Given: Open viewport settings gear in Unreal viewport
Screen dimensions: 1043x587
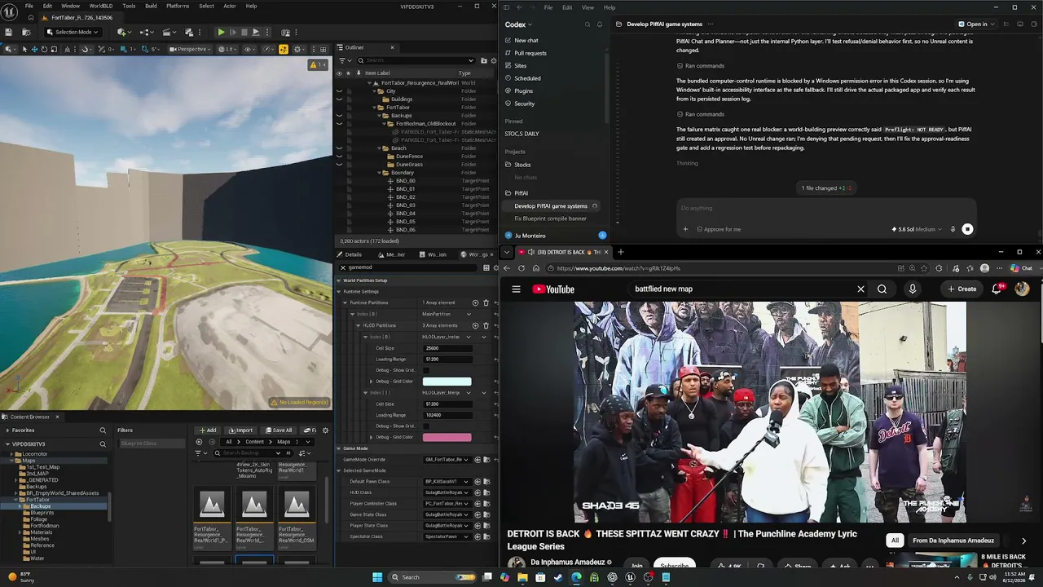Looking at the screenshot, I should (297, 49).
